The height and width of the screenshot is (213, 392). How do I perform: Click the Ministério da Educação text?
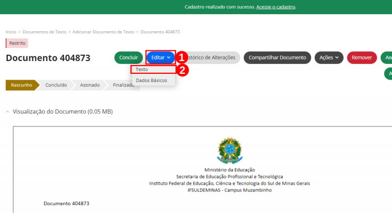coord(229,170)
